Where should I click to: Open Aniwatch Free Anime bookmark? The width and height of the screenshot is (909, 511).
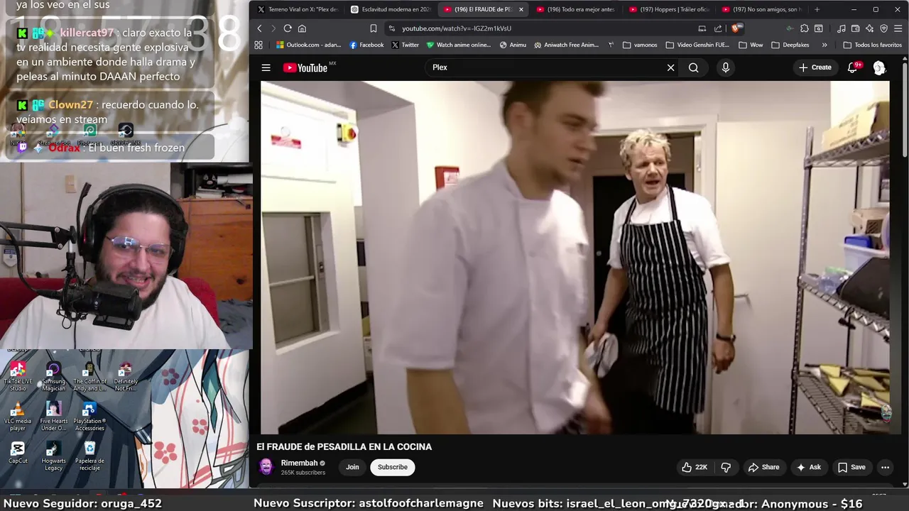click(567, 45)
